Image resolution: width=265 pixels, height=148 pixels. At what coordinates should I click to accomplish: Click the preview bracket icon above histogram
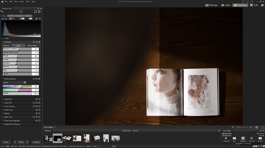click(x=21, y=12)
